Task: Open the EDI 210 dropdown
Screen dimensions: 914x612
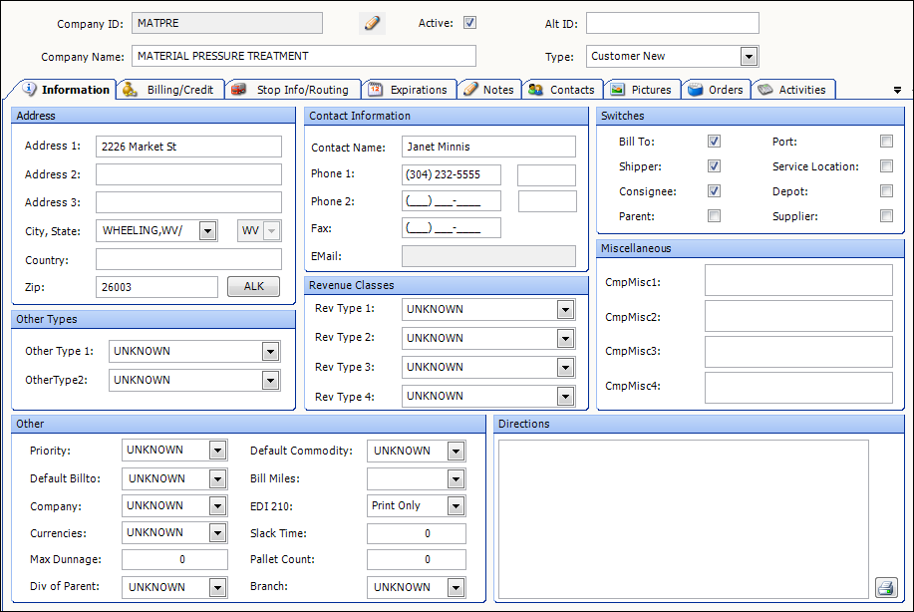Action: 457,505
